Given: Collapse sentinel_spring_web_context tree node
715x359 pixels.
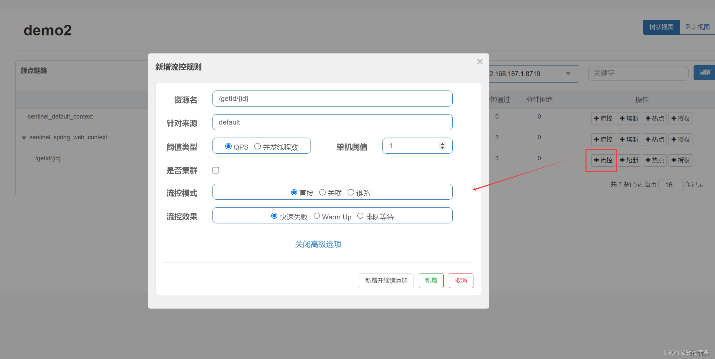Looking at the screenshot, I should [24, 138].
